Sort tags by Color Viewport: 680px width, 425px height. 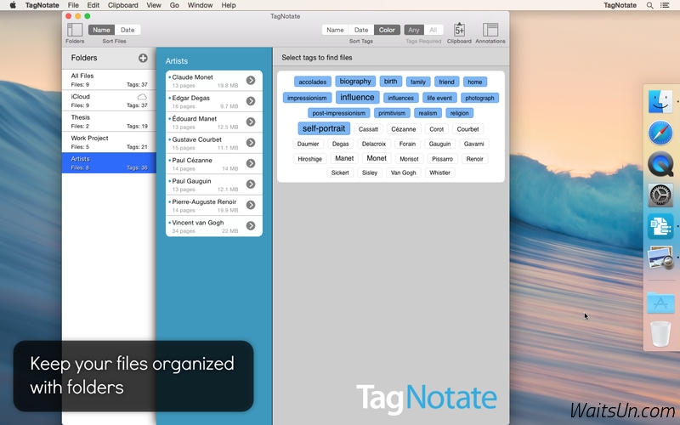387,30
